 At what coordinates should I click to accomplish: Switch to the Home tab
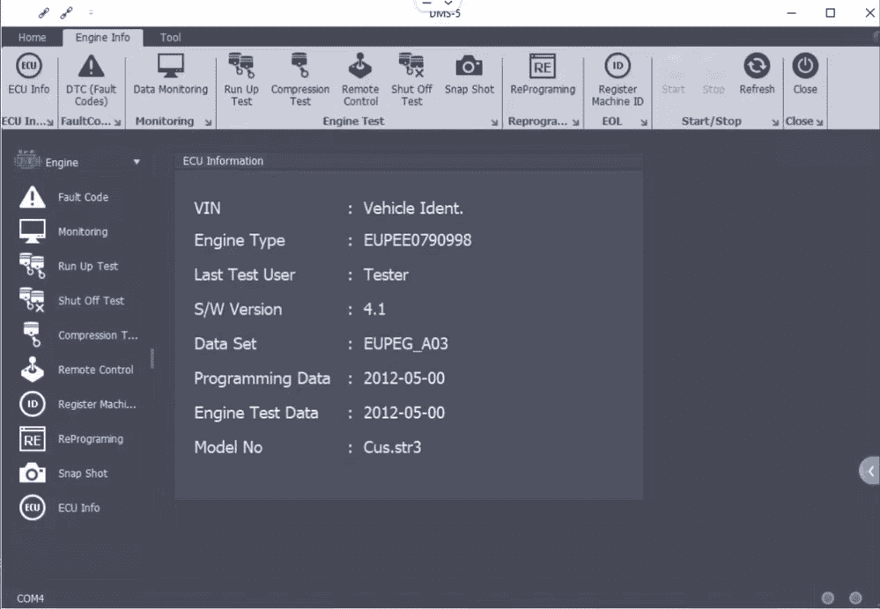(x=32, y=38)
